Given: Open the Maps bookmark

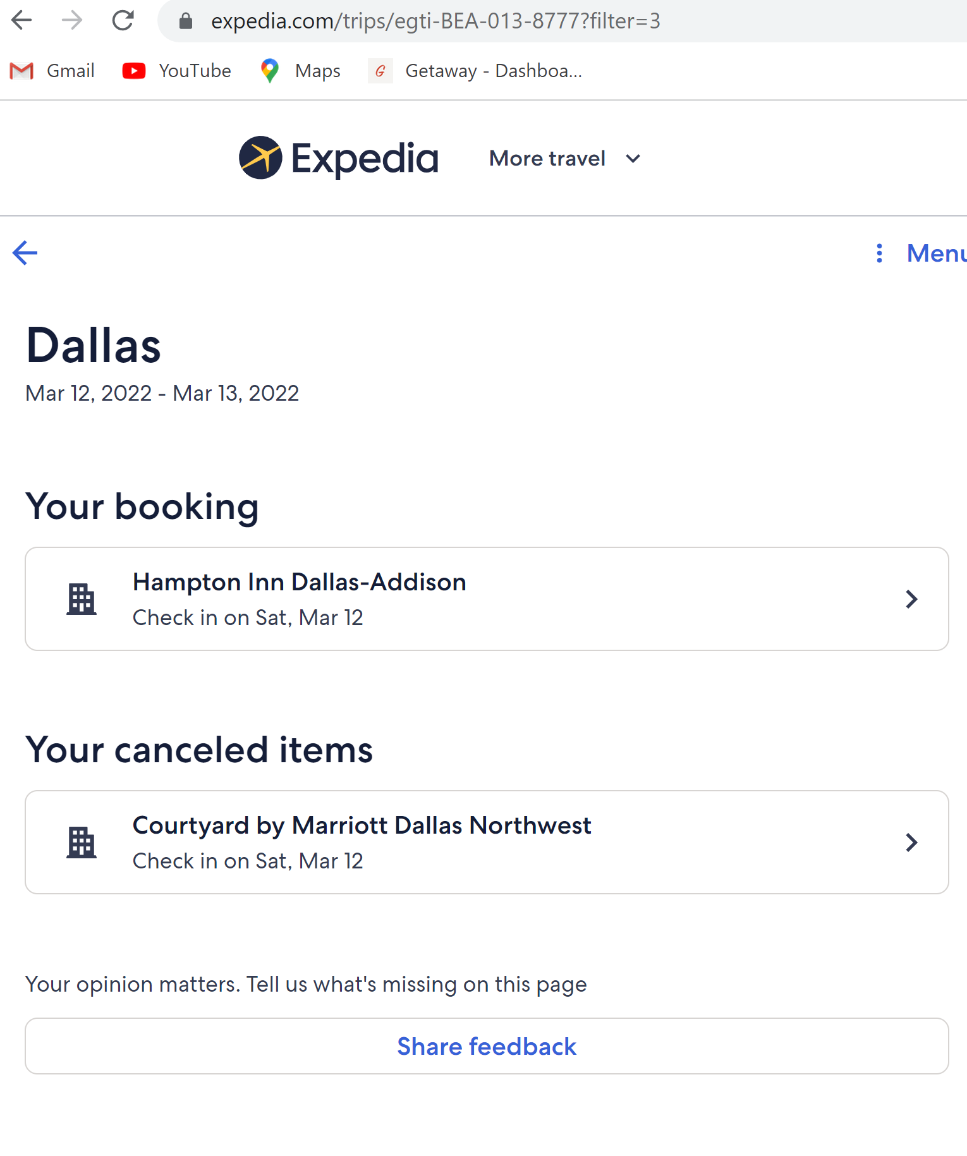Looking at the screenshot, I should [x=300, y=71].
